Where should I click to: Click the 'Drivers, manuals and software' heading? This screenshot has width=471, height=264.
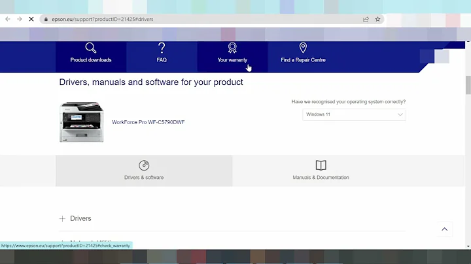point(151,82)
